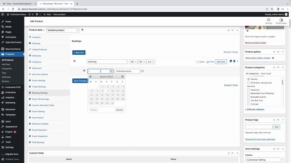This screenshot has height=163, width=291.
Task: Check Basketball Court Booking category
Action: (248, 93)
